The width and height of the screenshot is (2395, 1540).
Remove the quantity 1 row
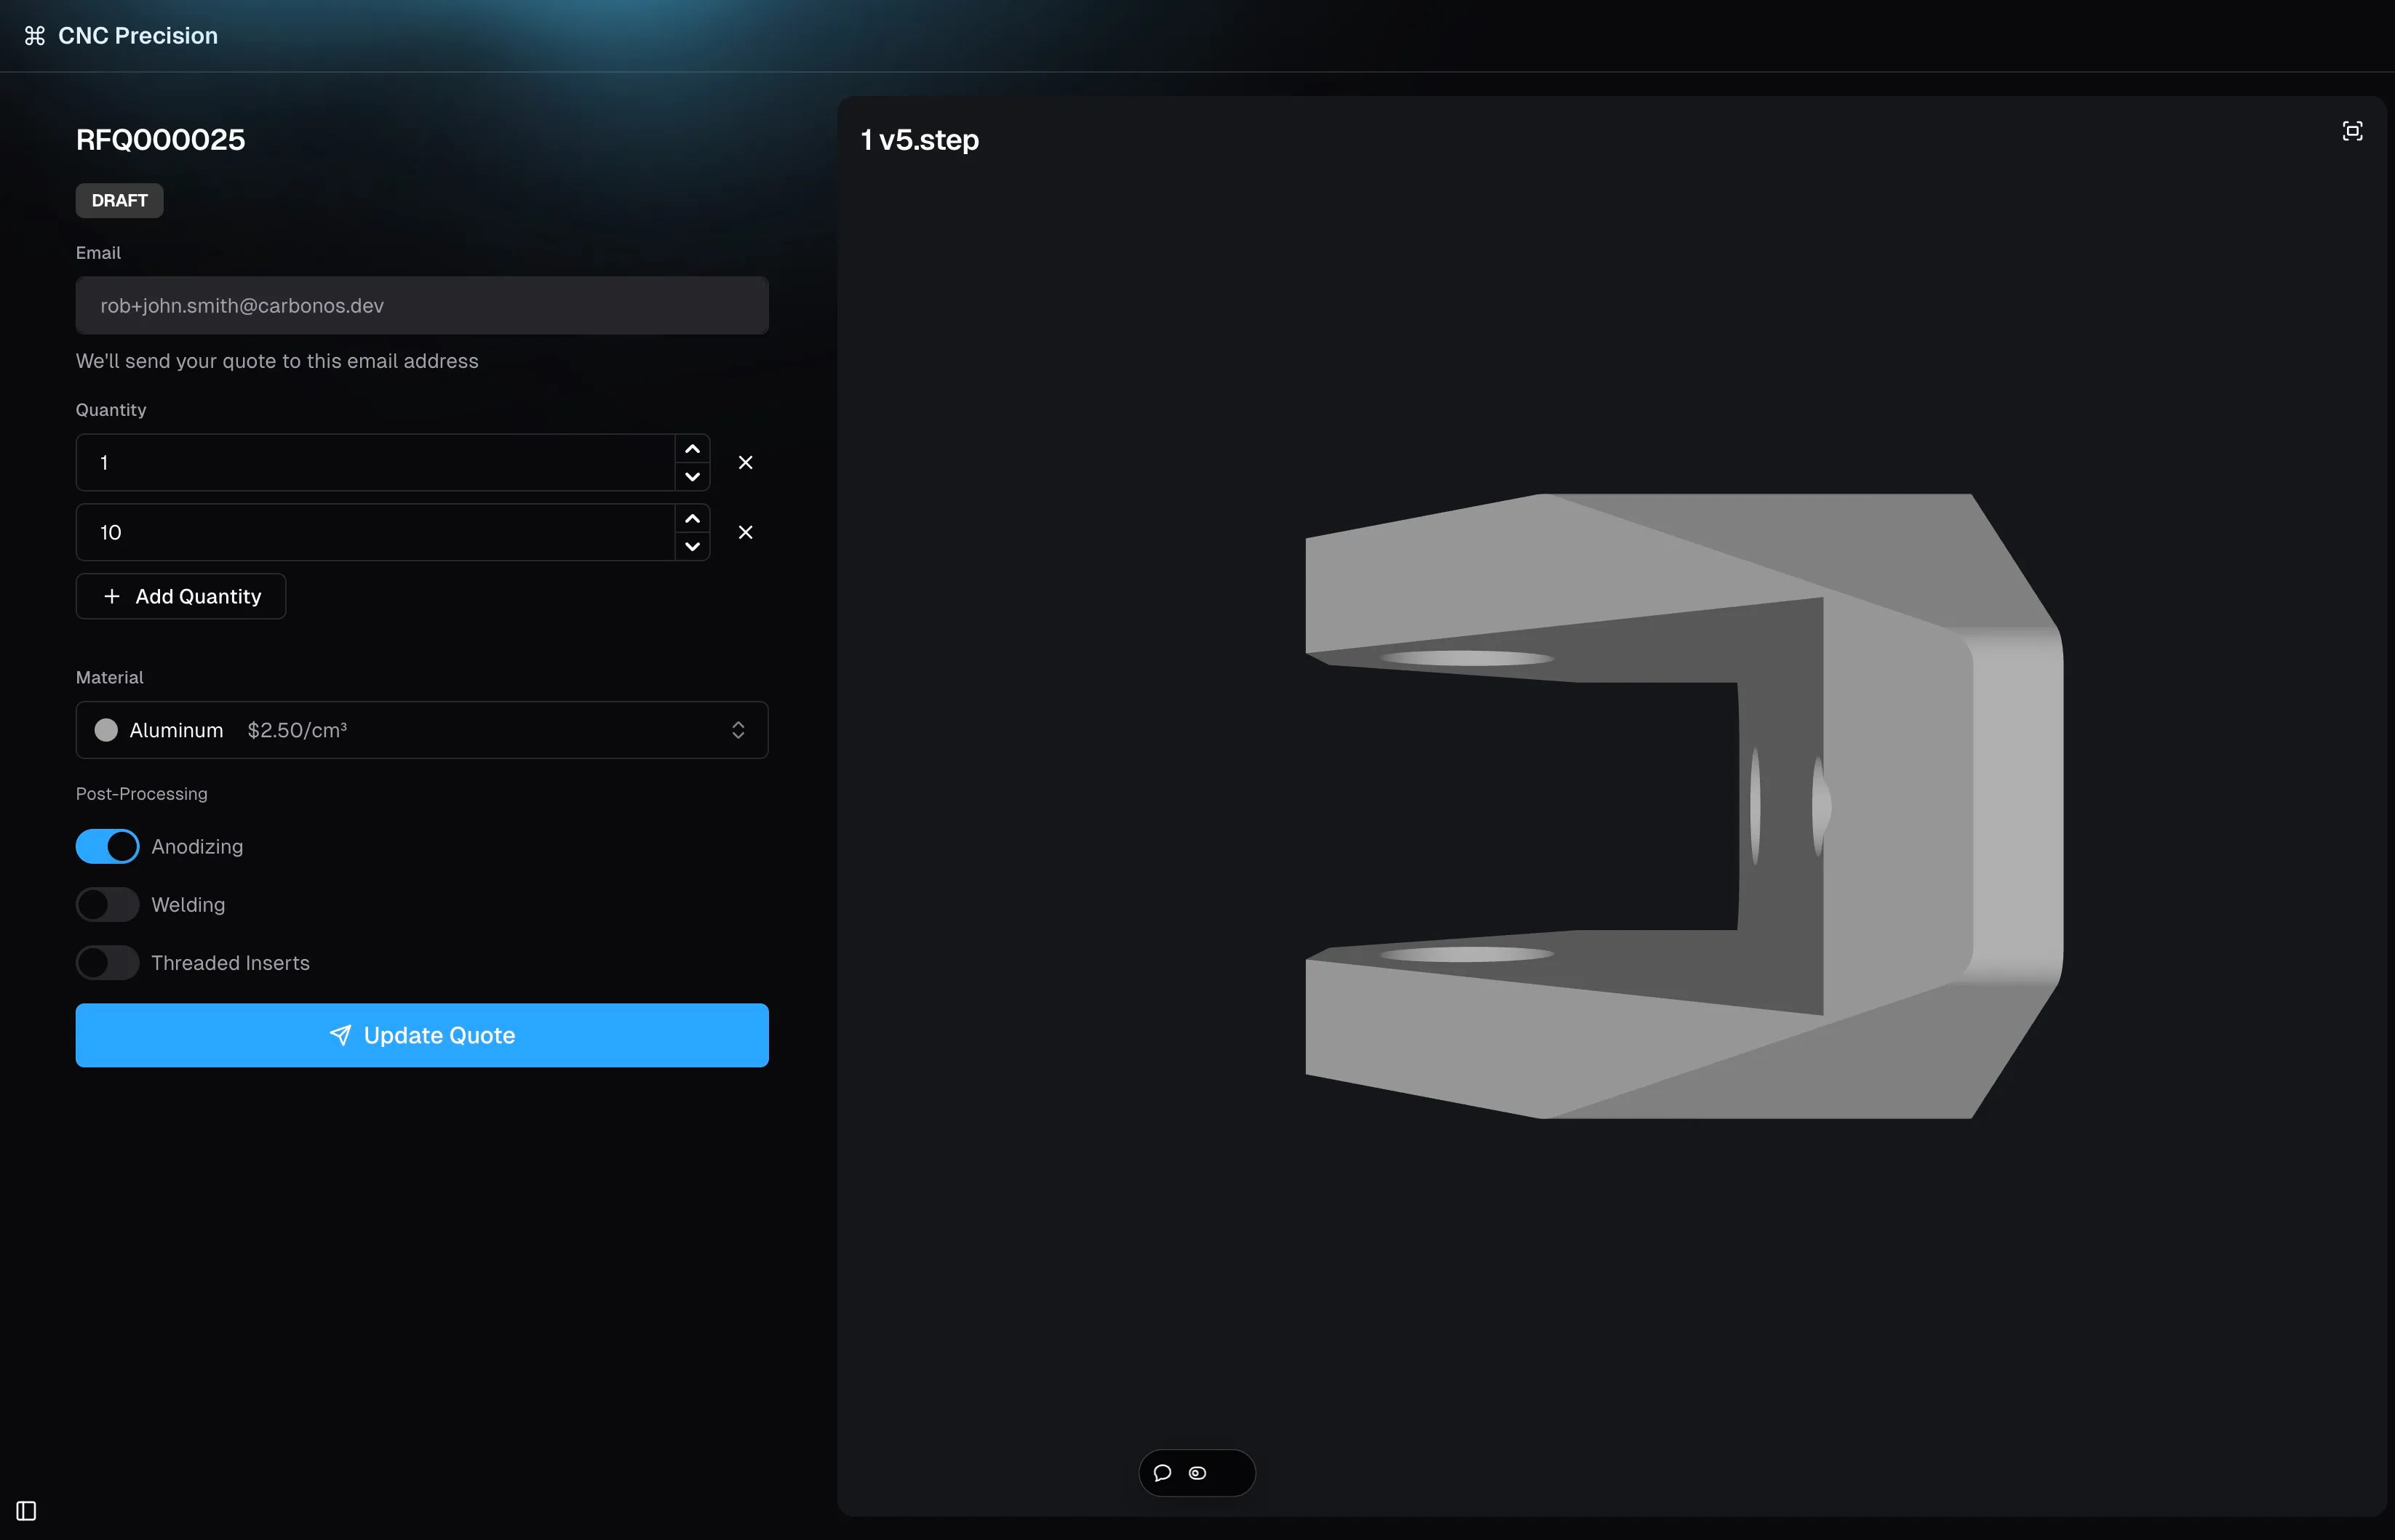click(745, 462)
